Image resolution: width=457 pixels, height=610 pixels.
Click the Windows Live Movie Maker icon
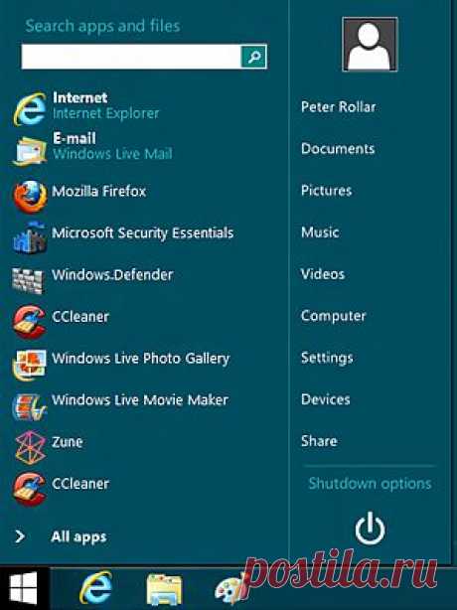coord(30,406)
